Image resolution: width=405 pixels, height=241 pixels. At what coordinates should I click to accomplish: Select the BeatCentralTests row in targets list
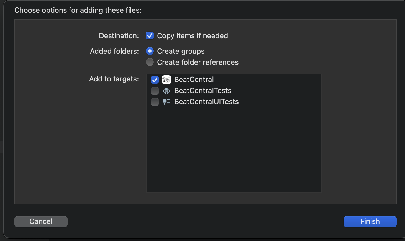203,91
